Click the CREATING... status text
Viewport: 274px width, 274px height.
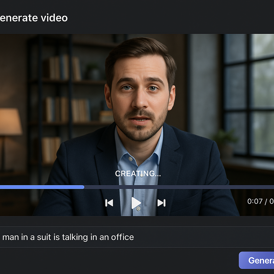coord(138,174)
